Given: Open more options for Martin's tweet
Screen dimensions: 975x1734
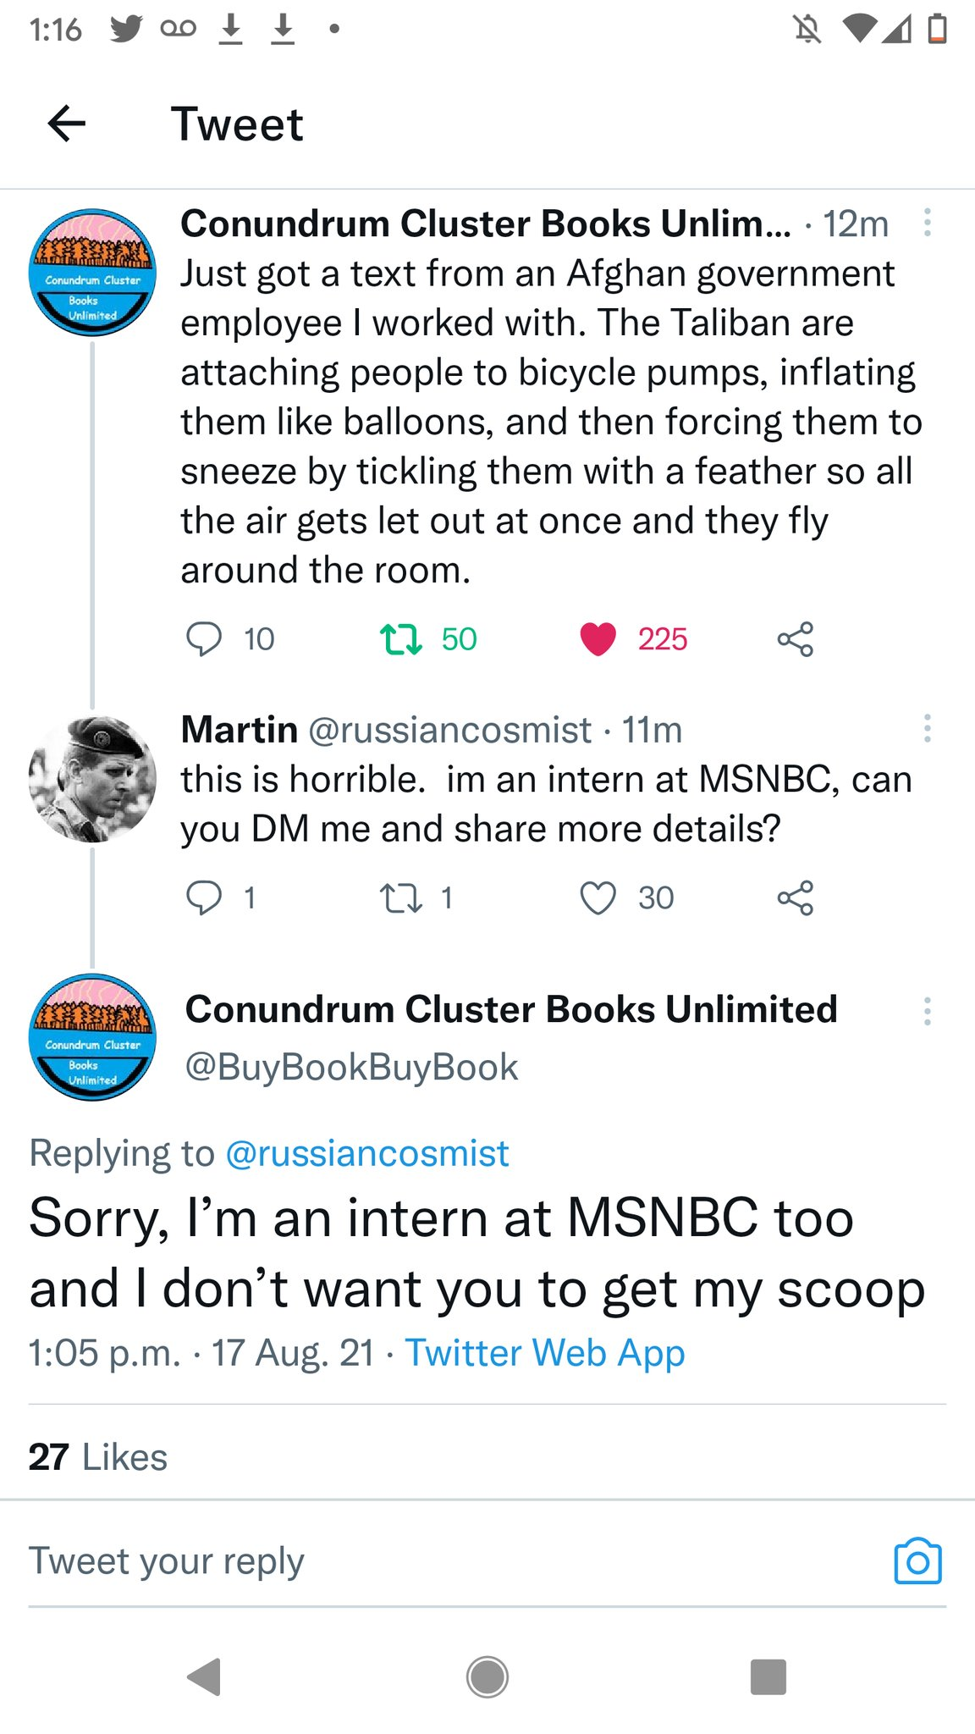Looking at the screenshot, I should pyautogui.click(x=928, y=728).
